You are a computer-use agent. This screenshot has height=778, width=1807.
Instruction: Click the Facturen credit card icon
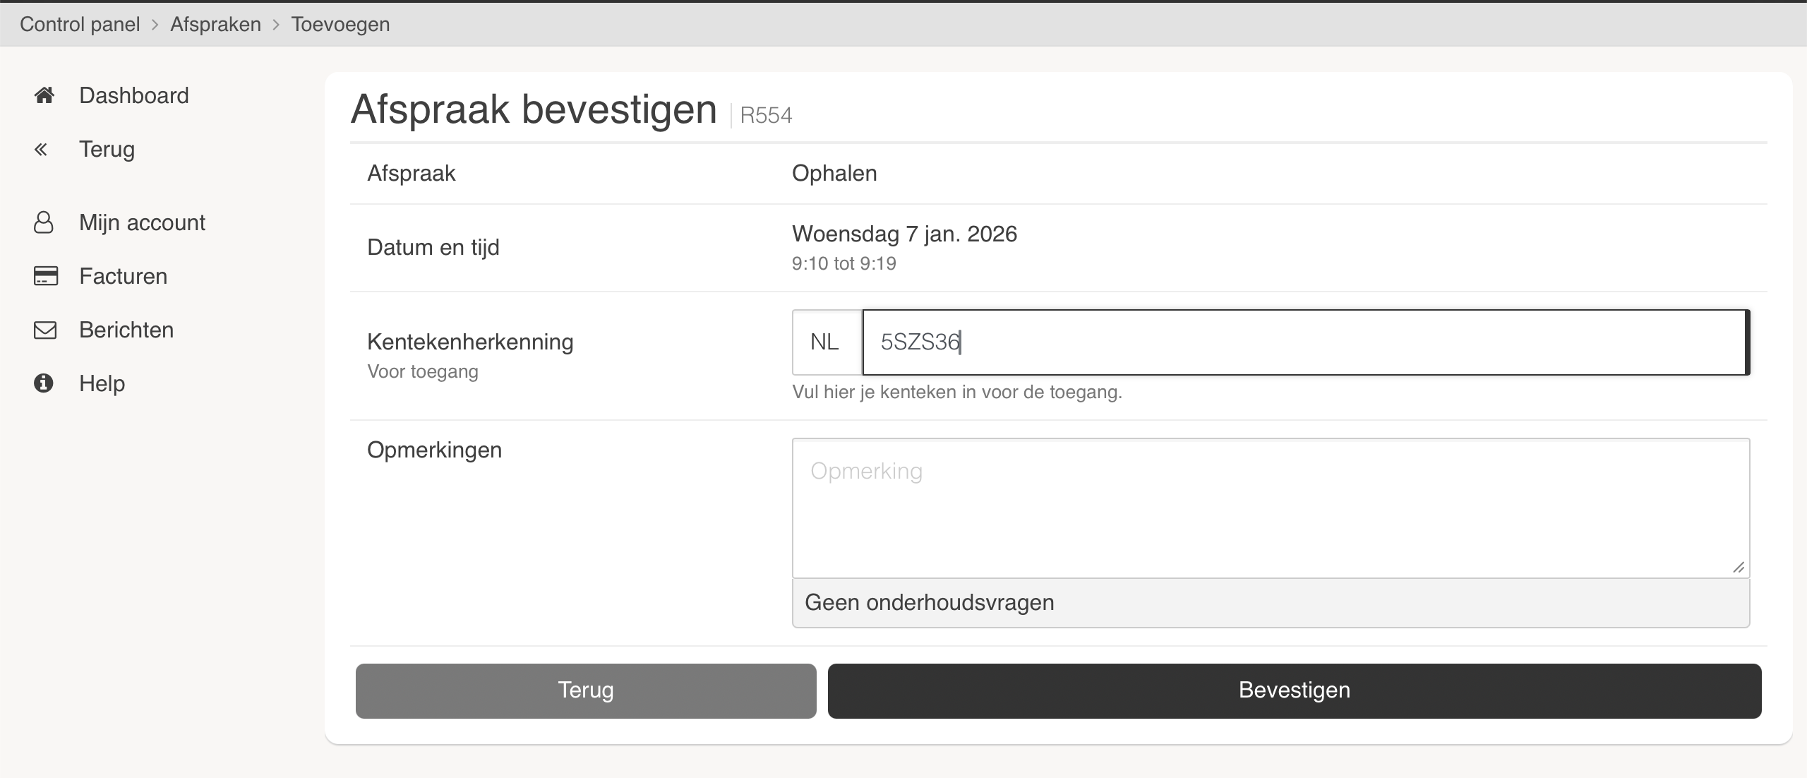point(45,276)
